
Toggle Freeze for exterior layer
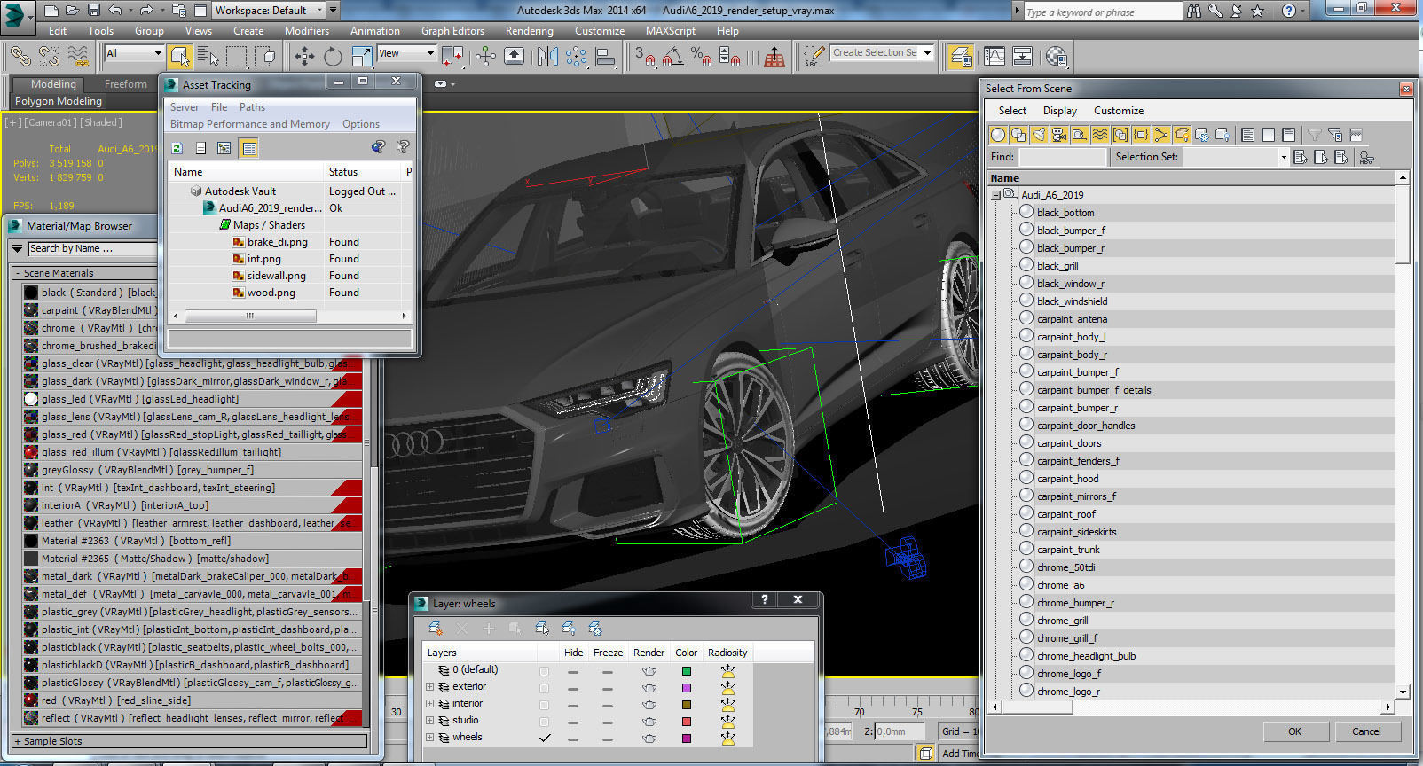pos(608,687)
